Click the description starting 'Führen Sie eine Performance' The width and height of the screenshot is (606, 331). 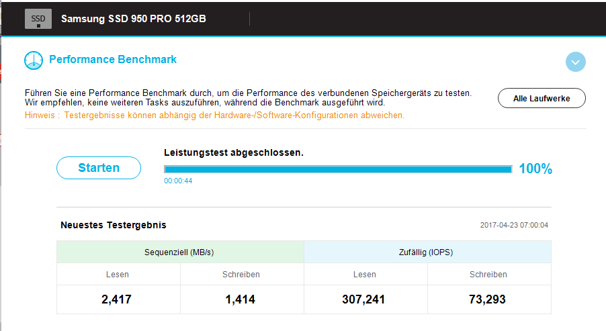click(x=248, y=98)
